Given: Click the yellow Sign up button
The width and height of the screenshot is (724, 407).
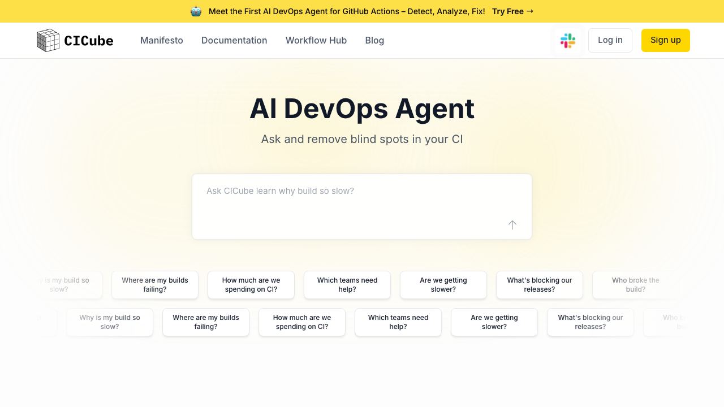Looking at the screenshot, I should tap(666, 40).
